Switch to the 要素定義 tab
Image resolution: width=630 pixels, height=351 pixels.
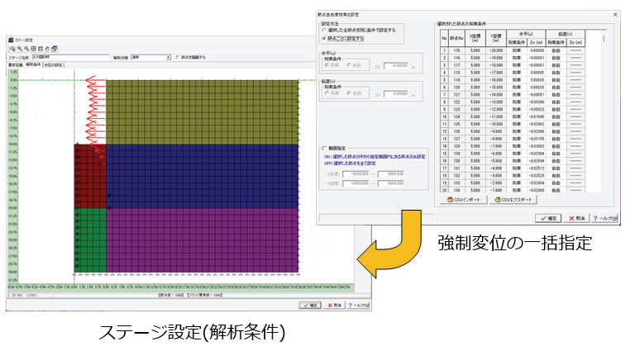click(16, 65)
